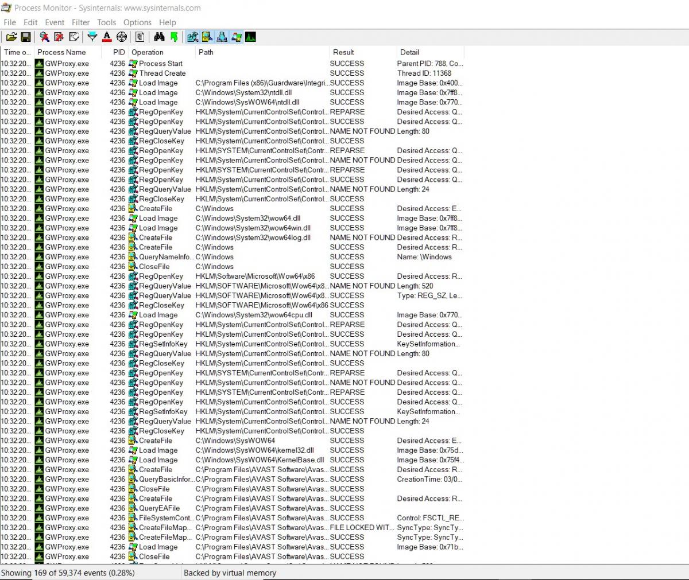
Task: Click the Result column header
Action: pyautogui.click(x=362, y=52)
